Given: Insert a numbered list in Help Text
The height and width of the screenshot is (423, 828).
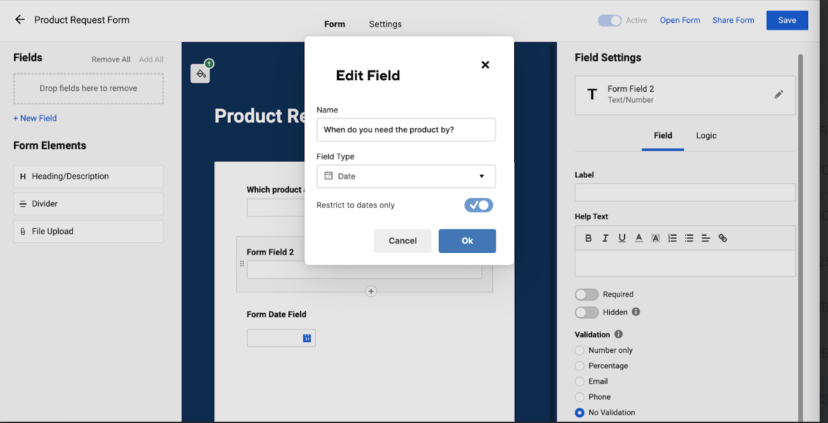Looking at the screenshot, I should [672, 238].
